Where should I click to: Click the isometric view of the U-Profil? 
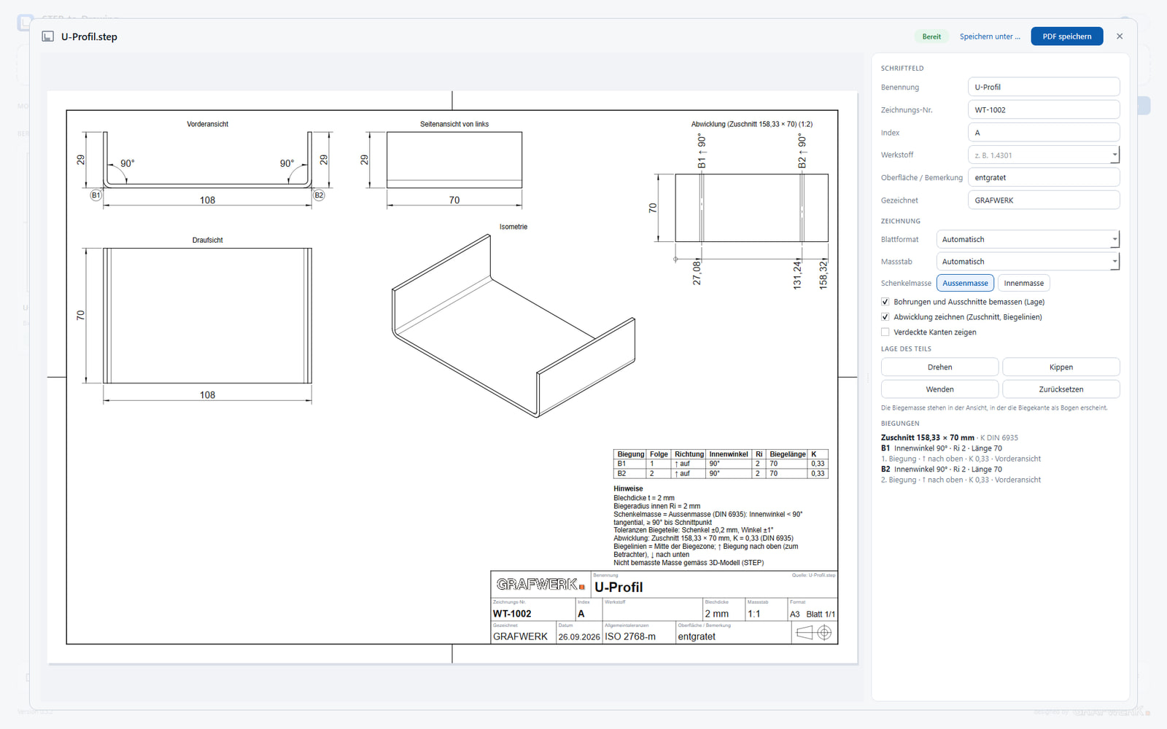click(513, 326)
